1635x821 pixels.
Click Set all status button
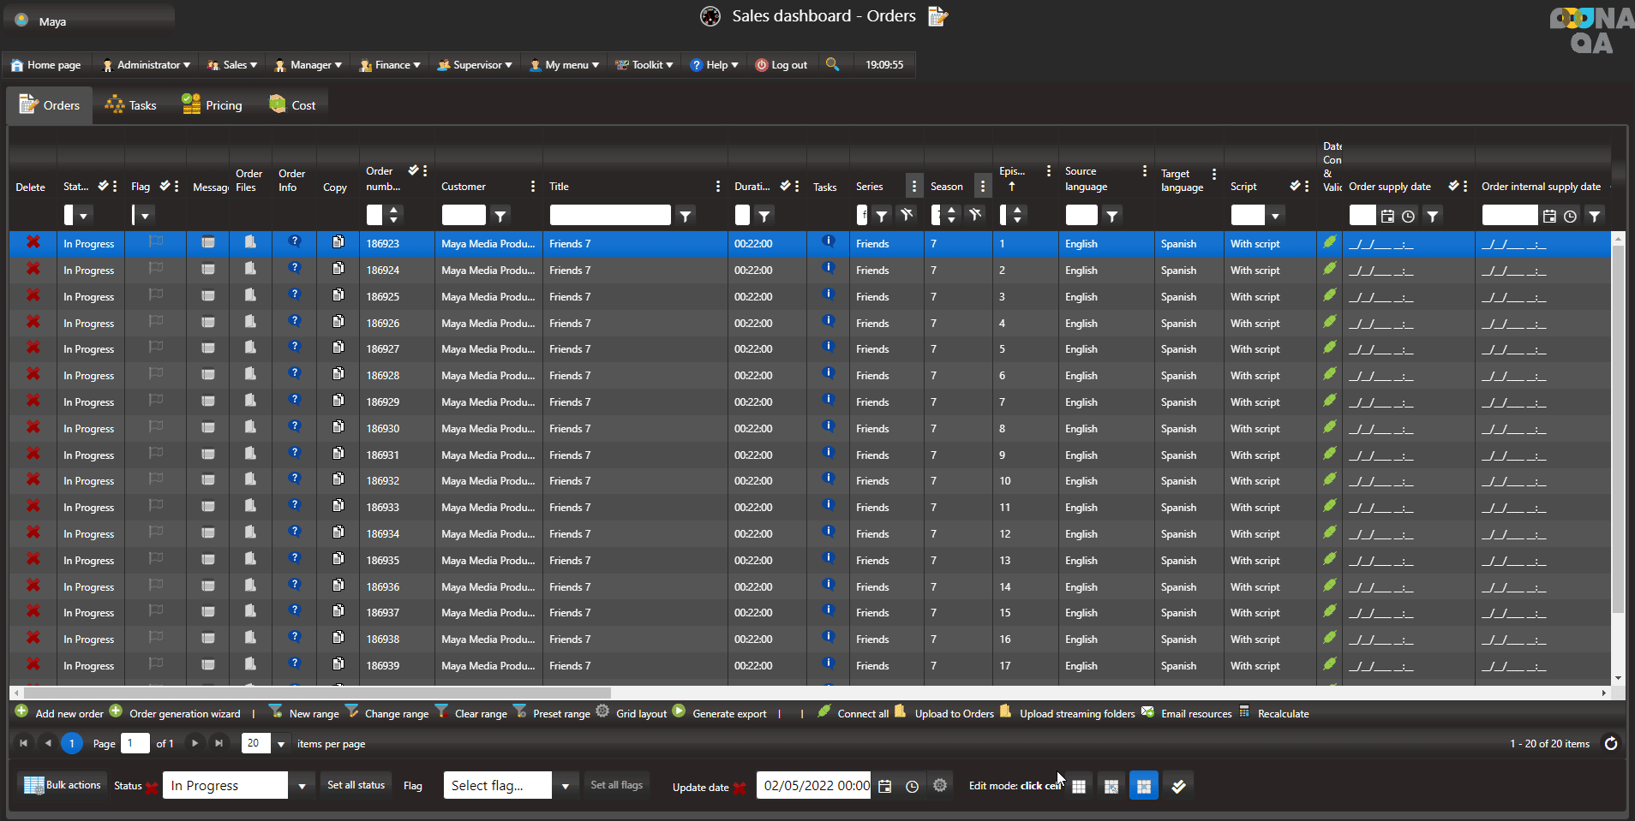point(356,785)
